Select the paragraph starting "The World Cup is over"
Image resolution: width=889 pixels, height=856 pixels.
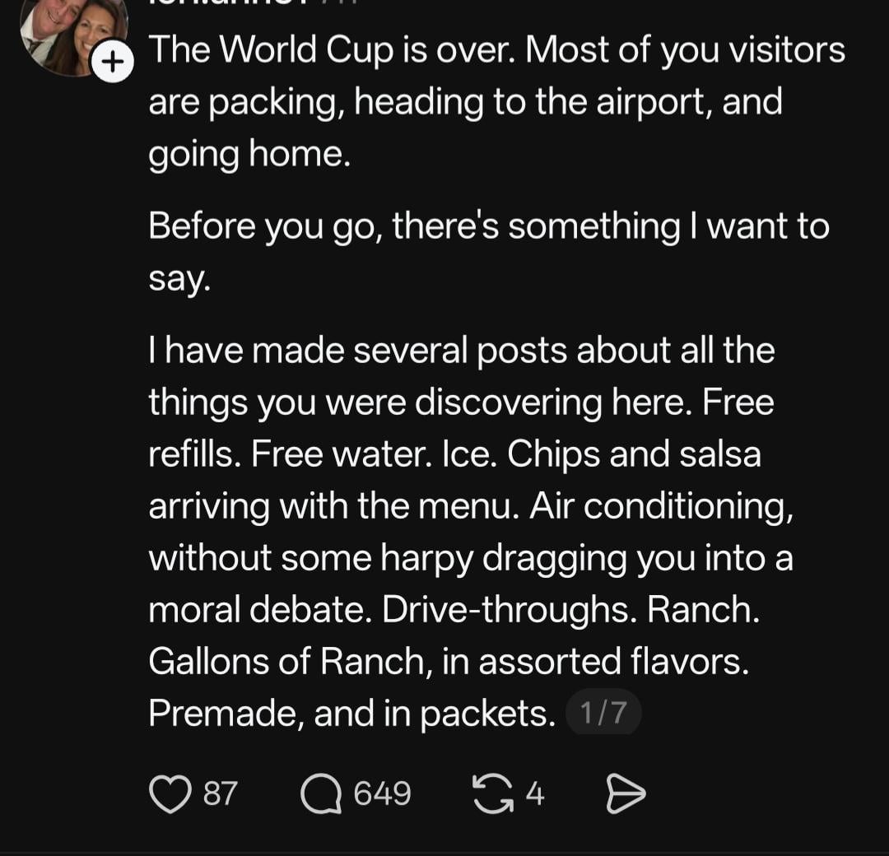[496, 102]
